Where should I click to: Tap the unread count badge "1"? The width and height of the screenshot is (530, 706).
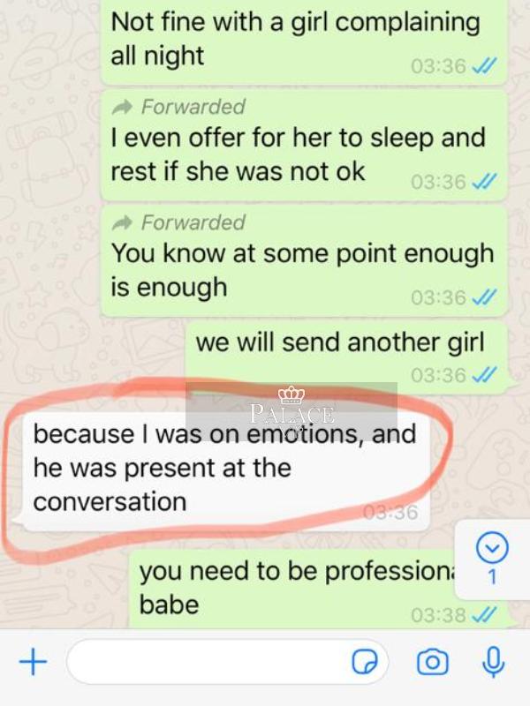(x=492, y=577)
